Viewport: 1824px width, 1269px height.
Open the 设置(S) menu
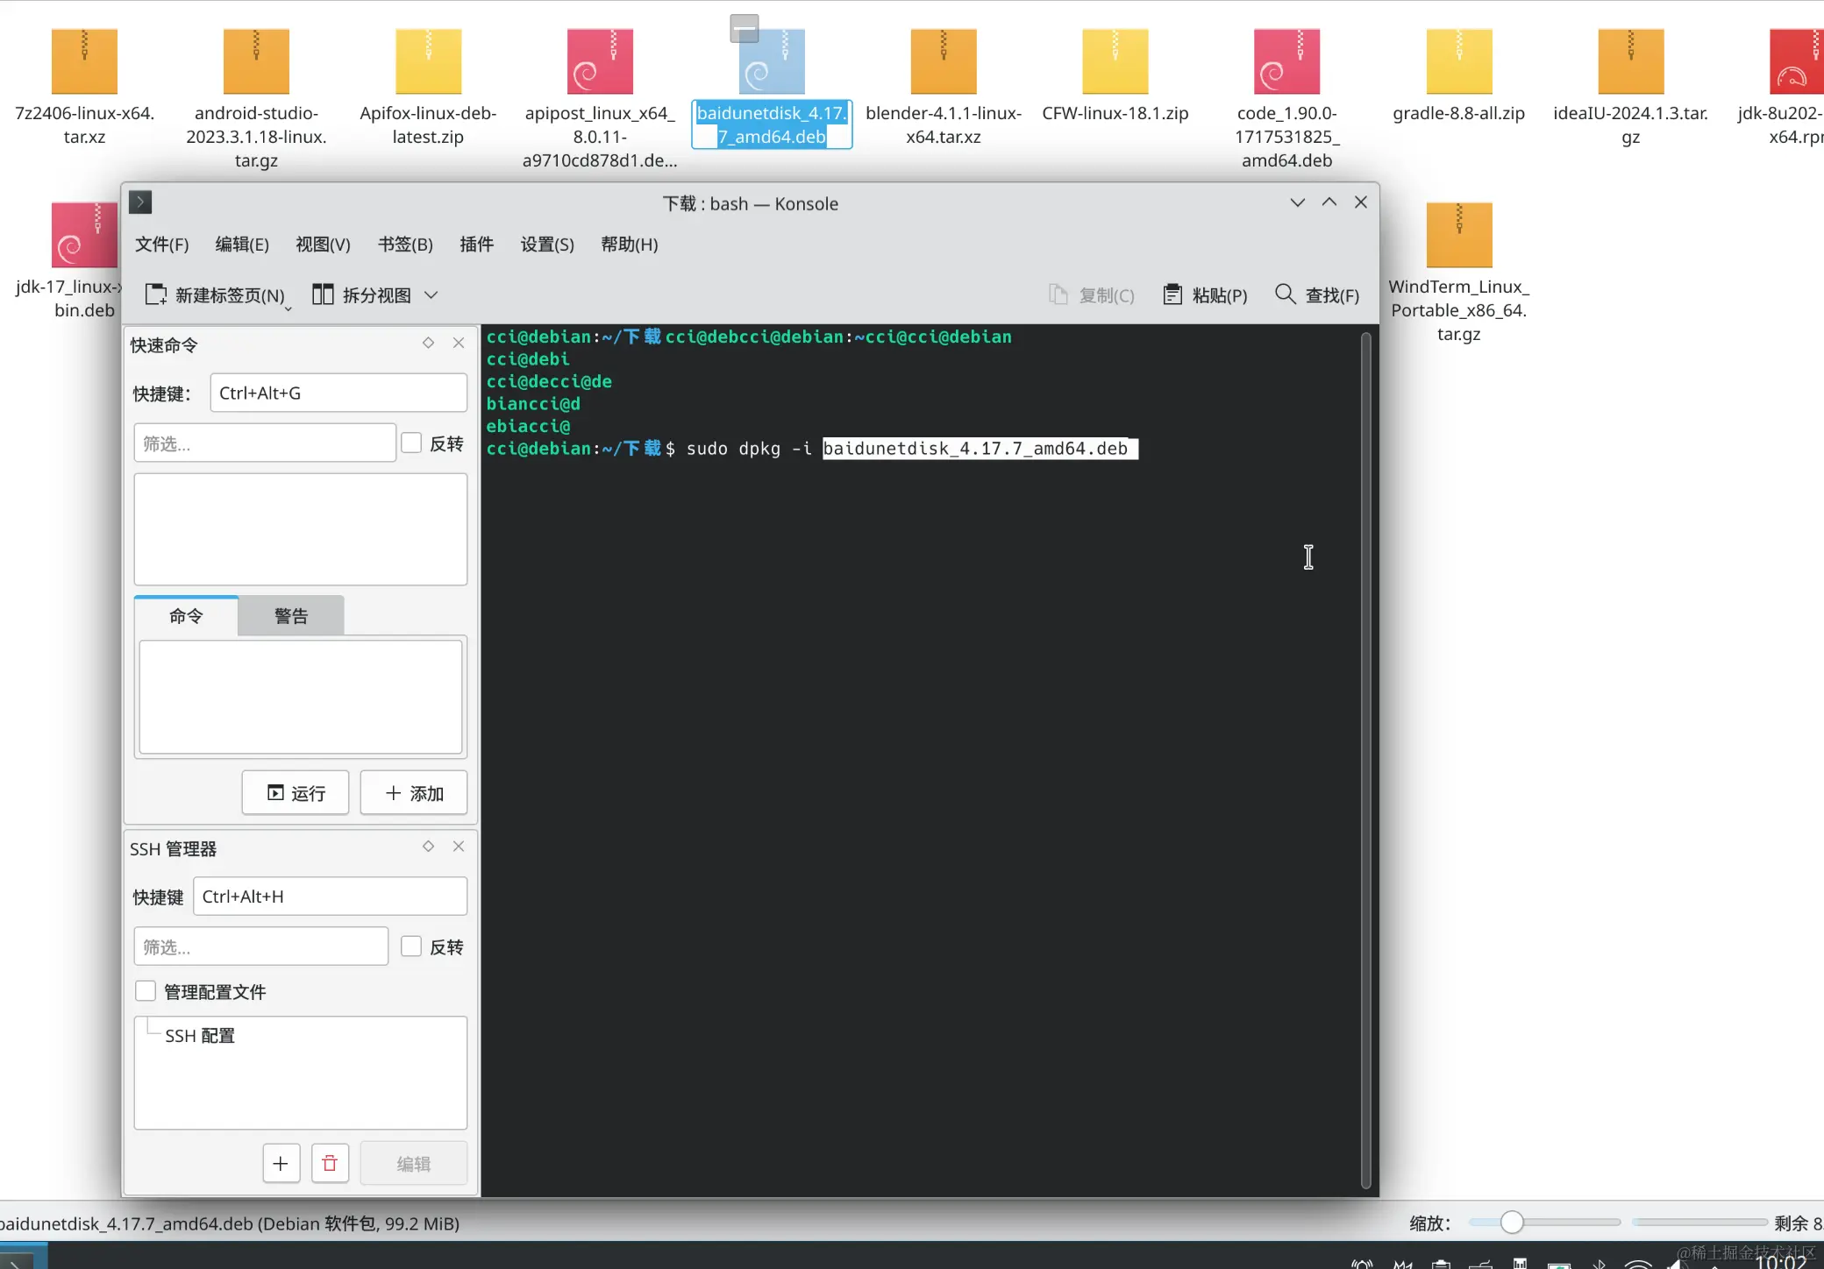[547, 245]
